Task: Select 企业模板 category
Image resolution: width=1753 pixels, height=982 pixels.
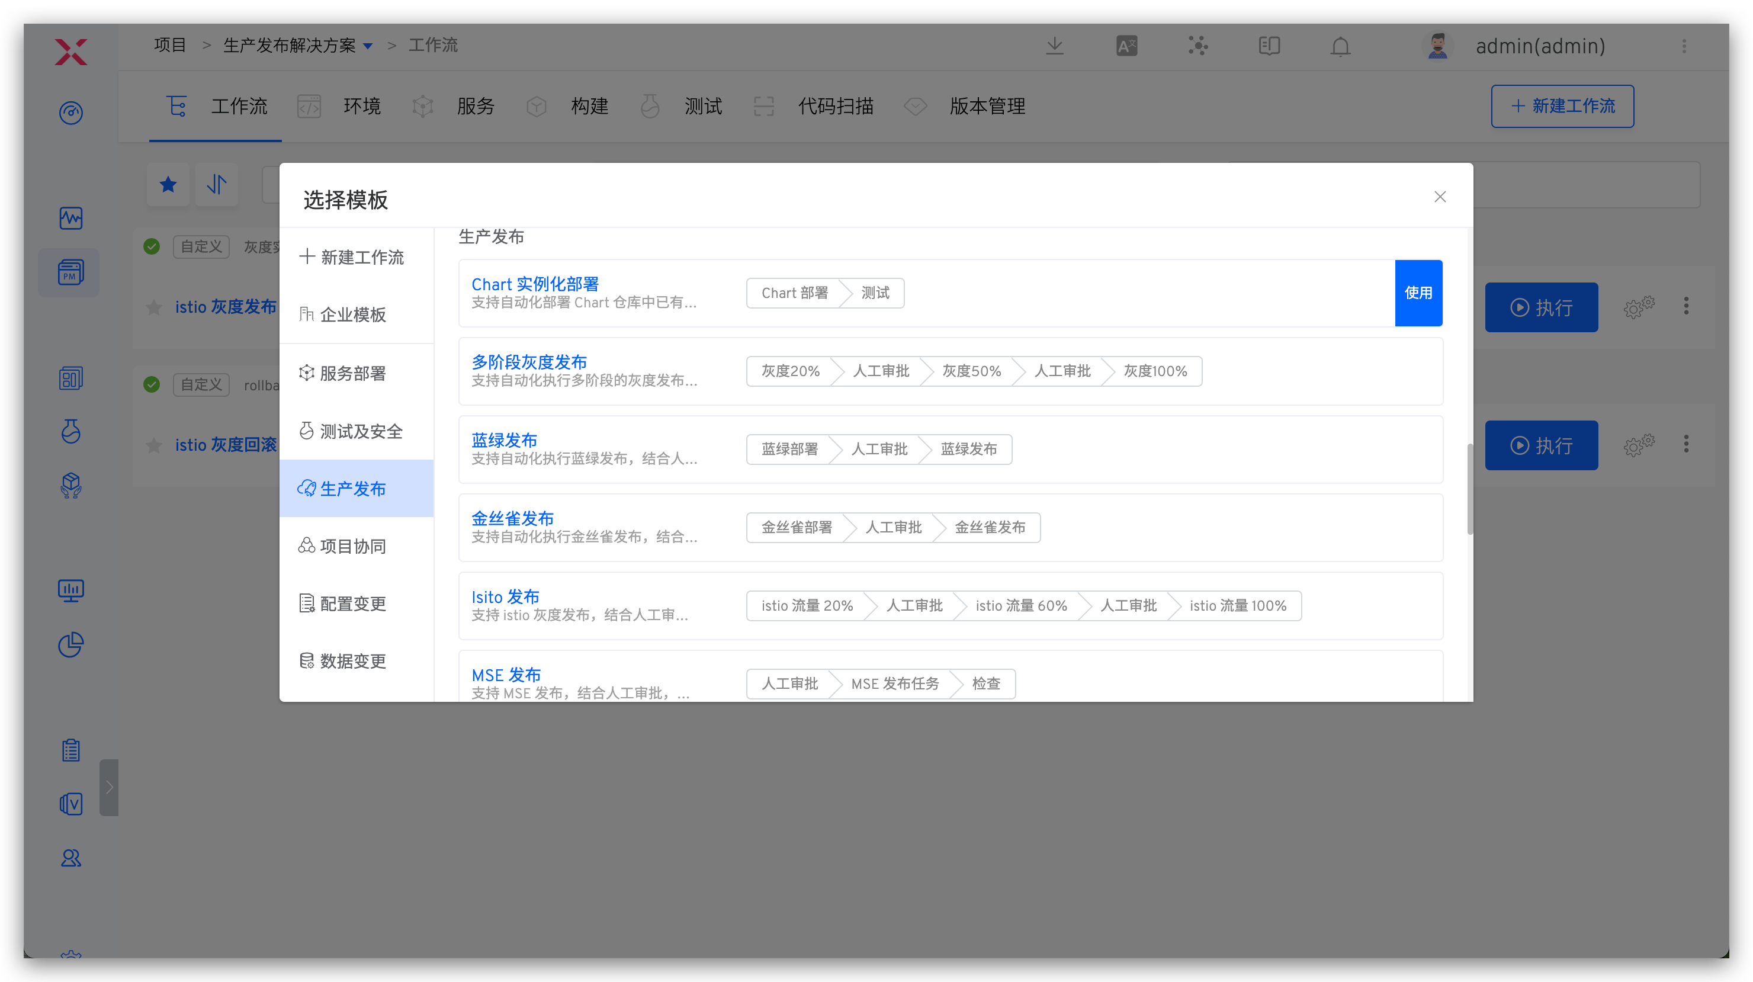Action: 357,315
